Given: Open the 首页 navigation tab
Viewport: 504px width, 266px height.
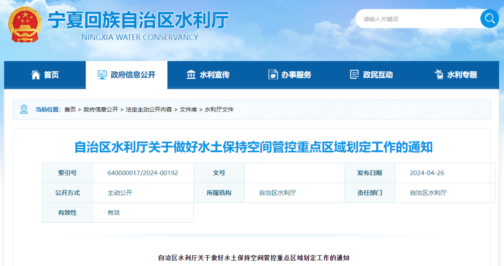Looking at the screenshot, I should point(45,75).
